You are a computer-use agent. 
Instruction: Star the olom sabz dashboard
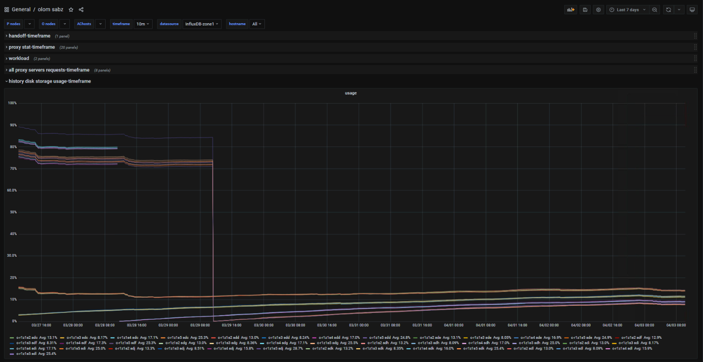pos(71,10)
